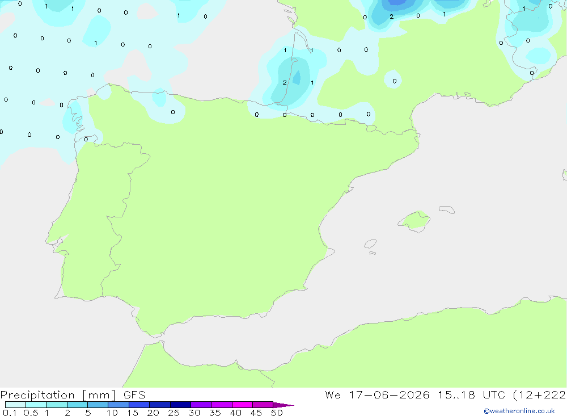The image size is (567, 416).
Task: Click the 'Precipitation [mm] GFS' title text
Action: (x=73, y=394)
